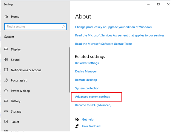This screenshot has width=171, height=132.
Task: Click the About page heading
Action: coord(83,16)
